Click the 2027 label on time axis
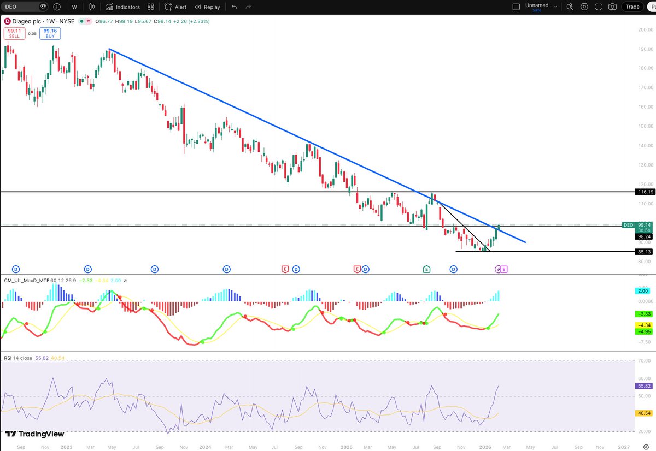 pyautogui.click(x=624, y=447)
